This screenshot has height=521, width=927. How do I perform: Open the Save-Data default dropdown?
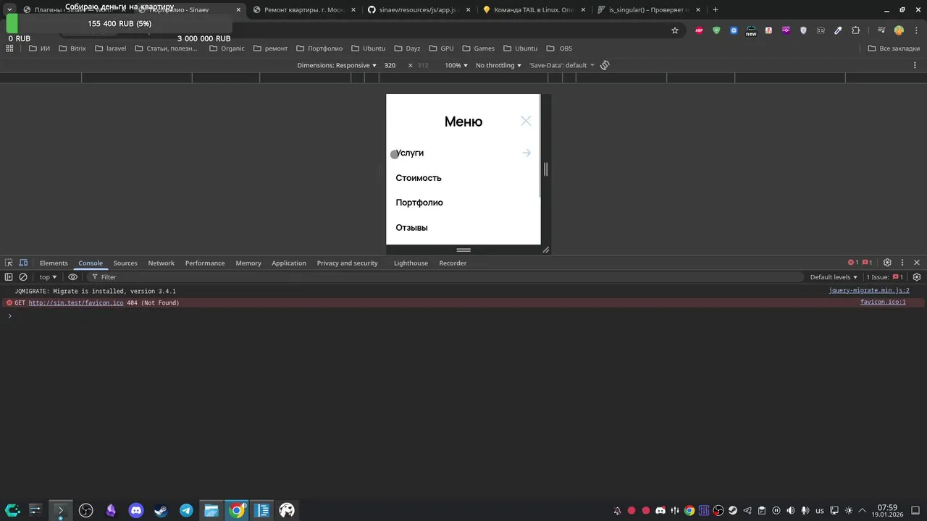[x=561, y=65]
